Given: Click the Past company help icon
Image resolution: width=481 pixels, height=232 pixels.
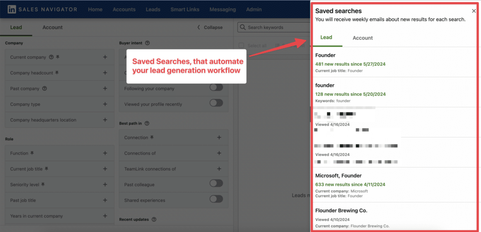Looking at the screenshot, I should point(45,88).
